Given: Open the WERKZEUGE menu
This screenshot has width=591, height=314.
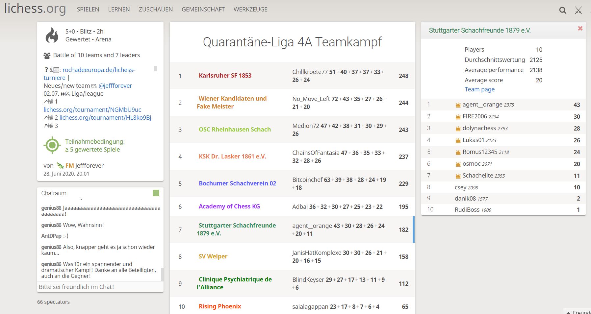Looking at the screenshot, I should point(250,10).
